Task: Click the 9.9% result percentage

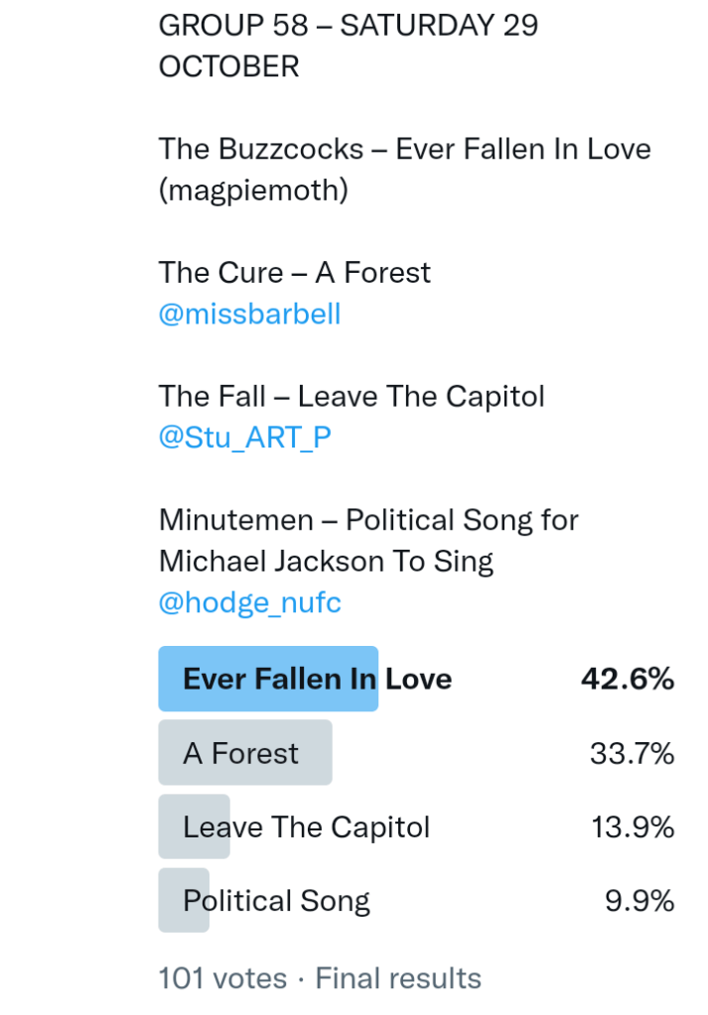Action: pyautogui.click(x=639, y=901)
